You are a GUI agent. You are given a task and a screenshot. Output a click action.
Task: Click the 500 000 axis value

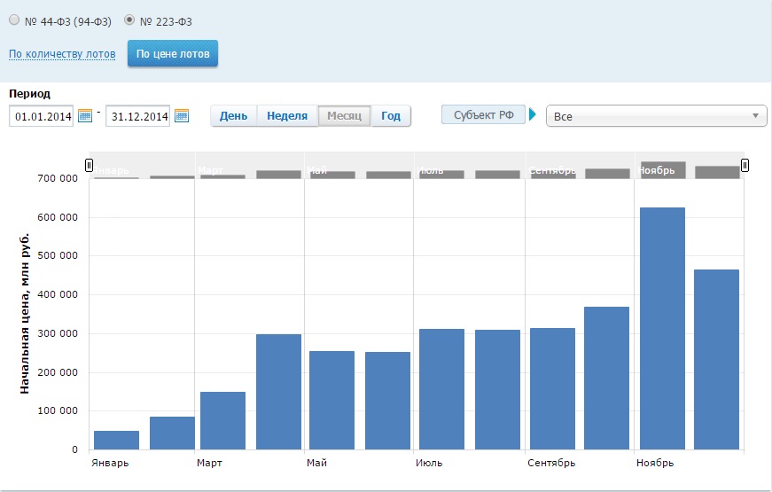click(x=58, y=255)
